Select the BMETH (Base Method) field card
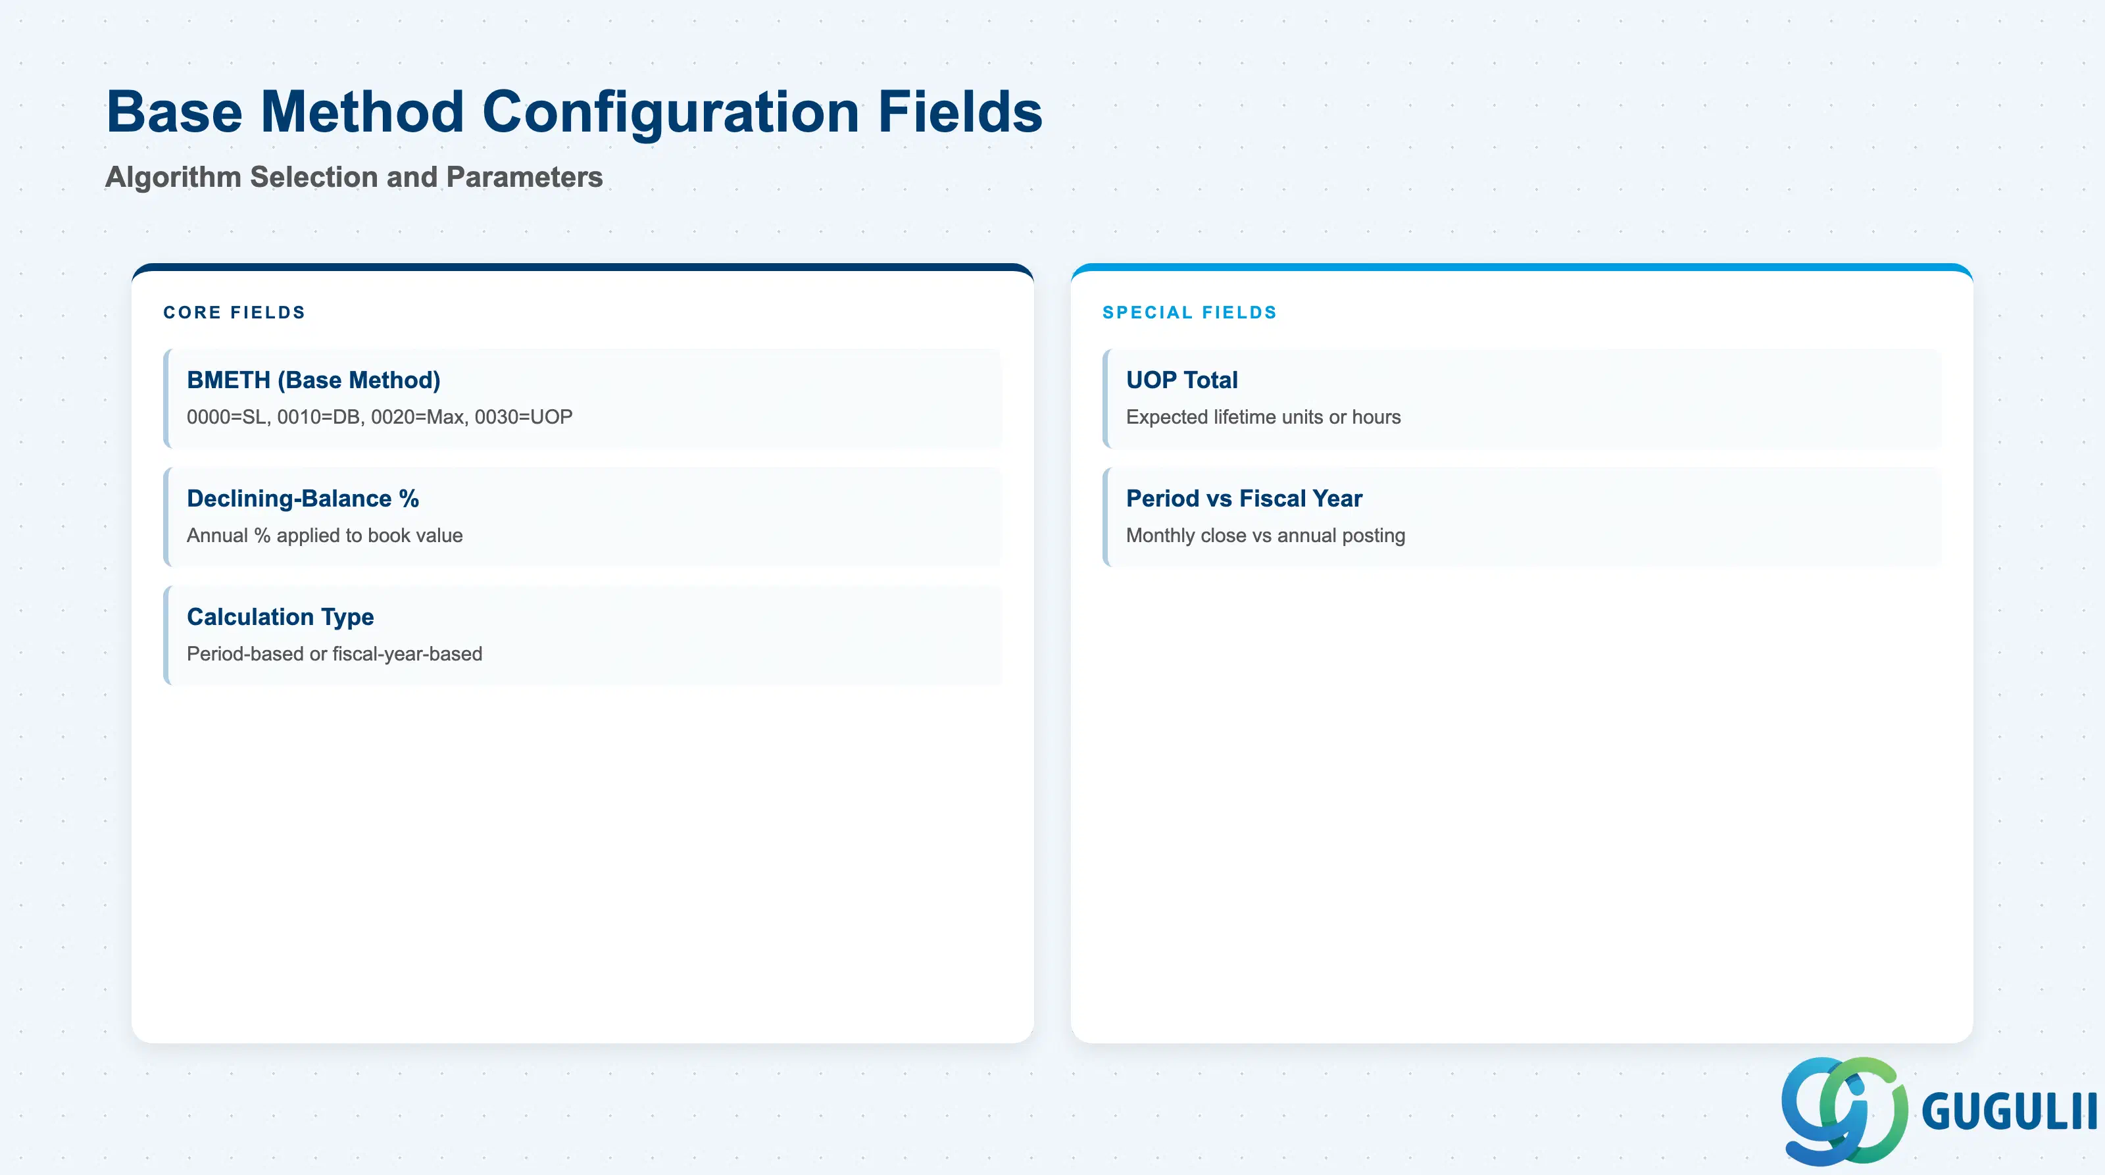Image resolution: width=2105 pixels, height=1175 pixels. [583, 399]
